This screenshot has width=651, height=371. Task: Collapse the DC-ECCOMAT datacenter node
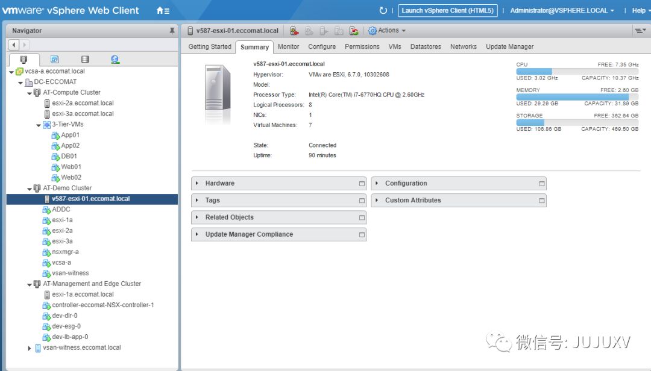pos(20,83)
